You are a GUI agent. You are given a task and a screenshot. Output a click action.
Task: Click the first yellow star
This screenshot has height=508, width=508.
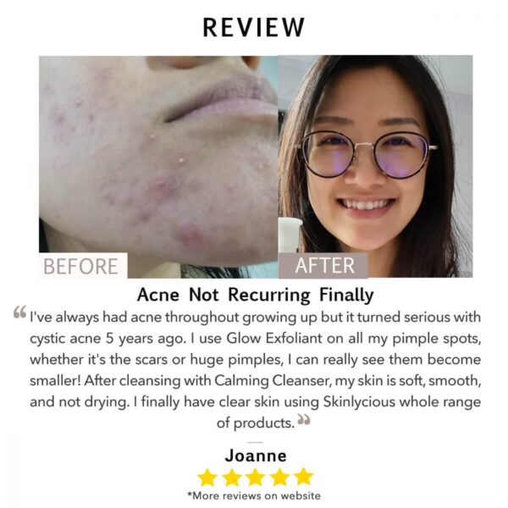click(207, 478)
